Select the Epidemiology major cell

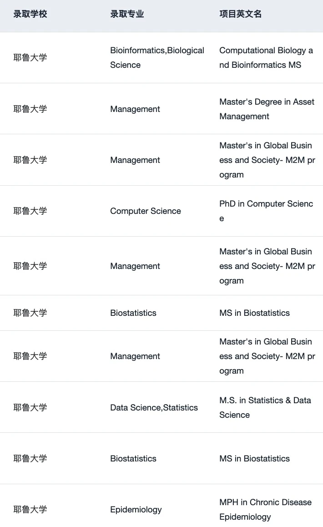136,510
